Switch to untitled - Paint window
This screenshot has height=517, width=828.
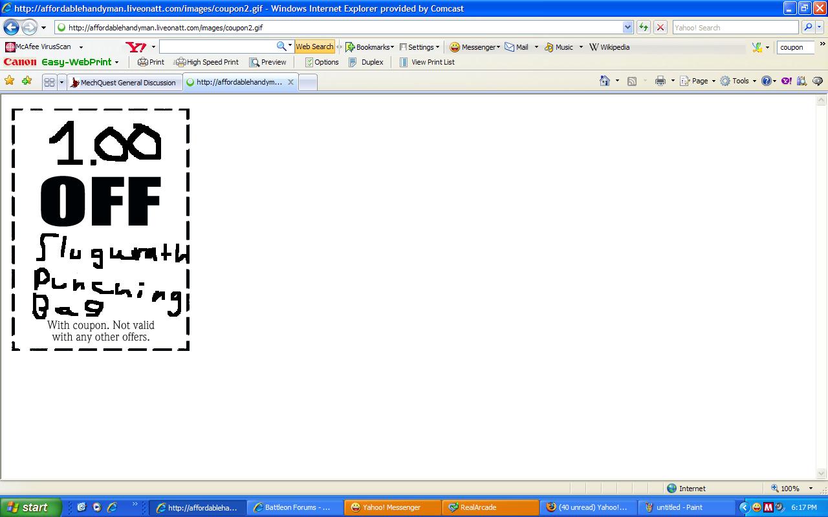point(686,507)
